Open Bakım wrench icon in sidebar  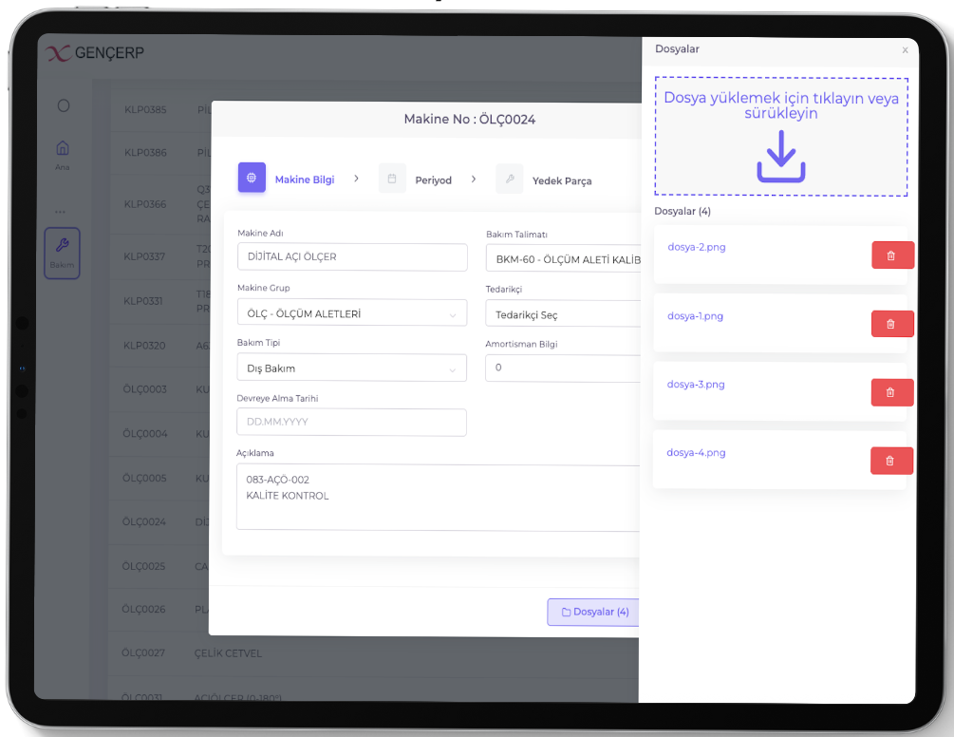click(x=62, y=253)
